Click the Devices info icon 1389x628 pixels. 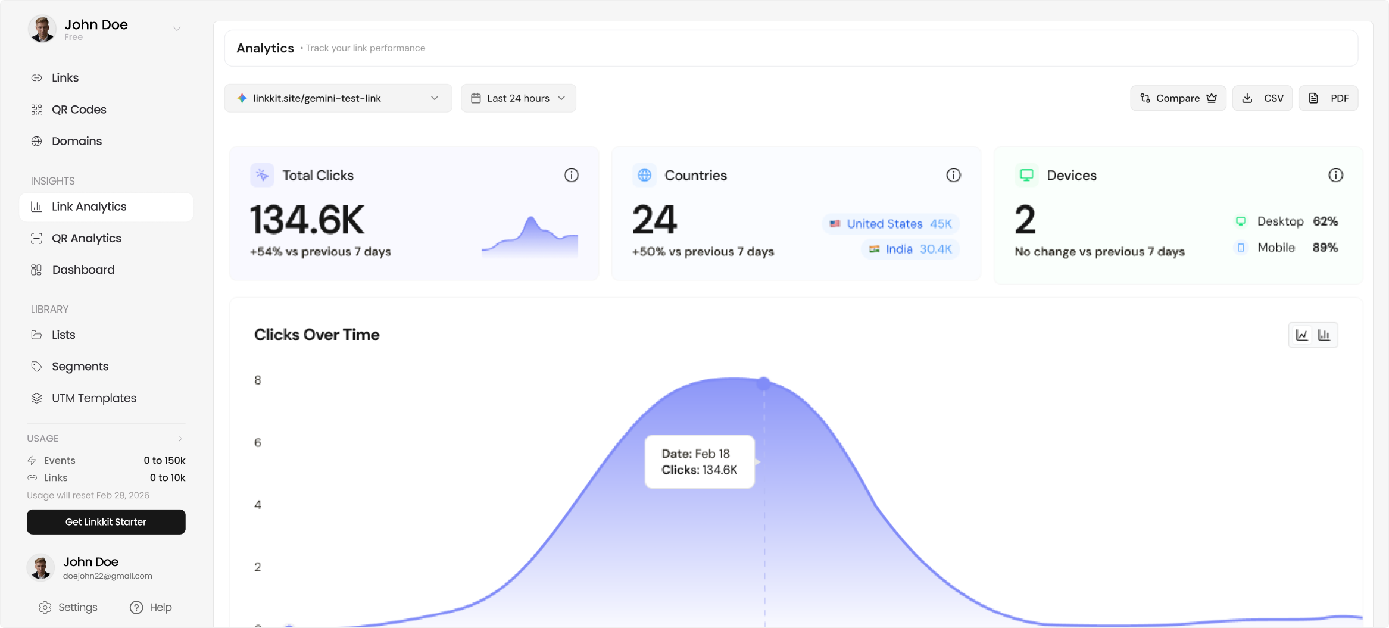pos(1335,175)
